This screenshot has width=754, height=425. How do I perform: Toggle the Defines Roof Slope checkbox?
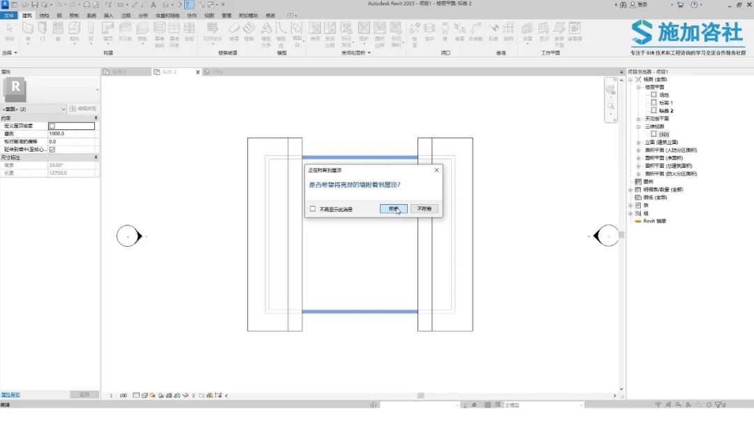click(x=52, y=126)
